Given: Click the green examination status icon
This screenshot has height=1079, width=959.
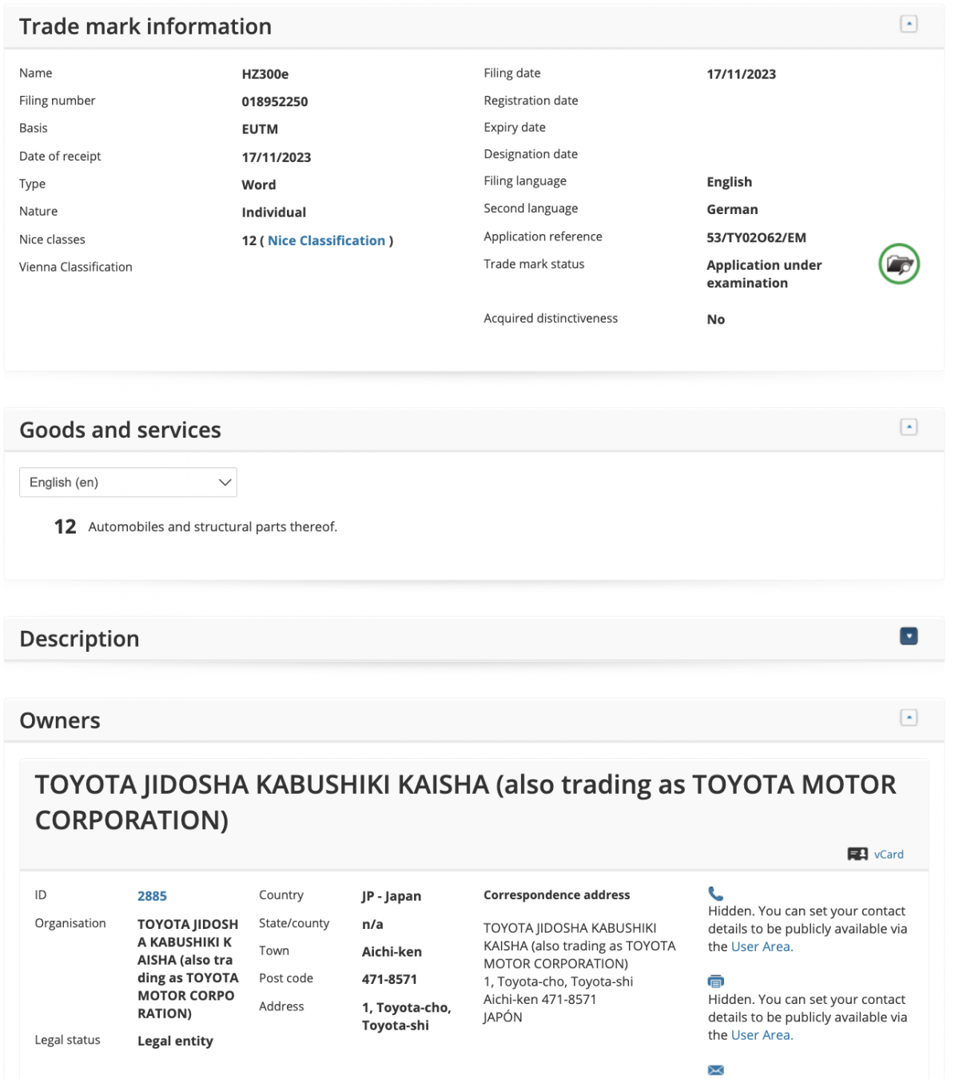Looking at the screenshot, I should tap(898, 264).
